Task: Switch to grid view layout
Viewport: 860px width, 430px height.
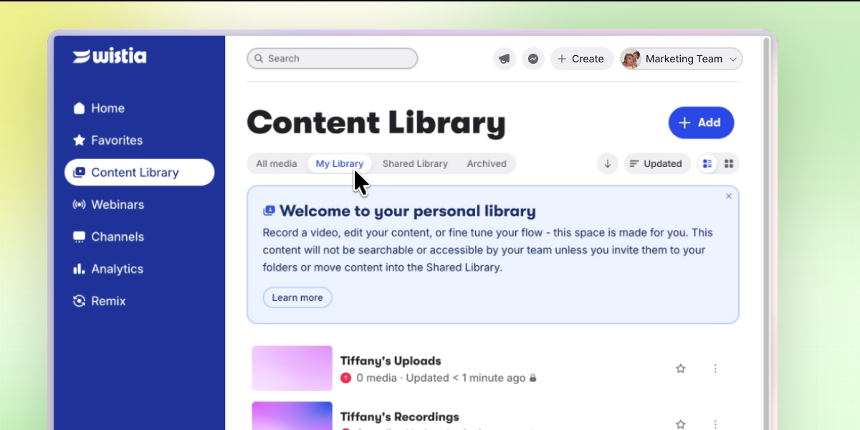Action: coord(729,163)
